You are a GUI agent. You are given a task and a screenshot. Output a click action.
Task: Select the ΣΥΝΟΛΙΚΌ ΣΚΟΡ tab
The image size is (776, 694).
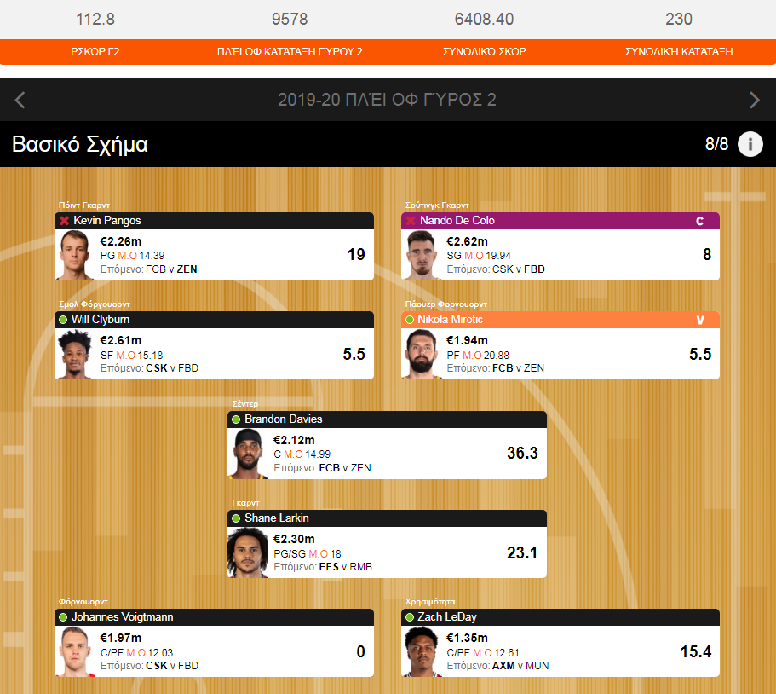[484, 51]
